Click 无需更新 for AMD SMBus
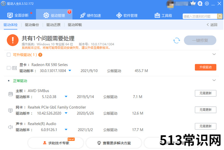The image size is (224, 150). click(205, 93)
